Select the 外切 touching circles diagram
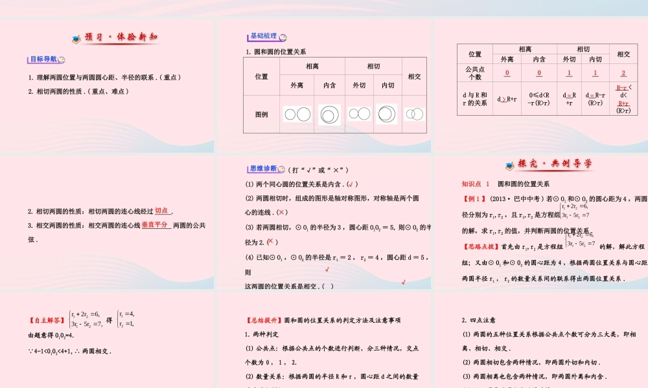Viewport: 648px width, 388px height. click(359, 113)
